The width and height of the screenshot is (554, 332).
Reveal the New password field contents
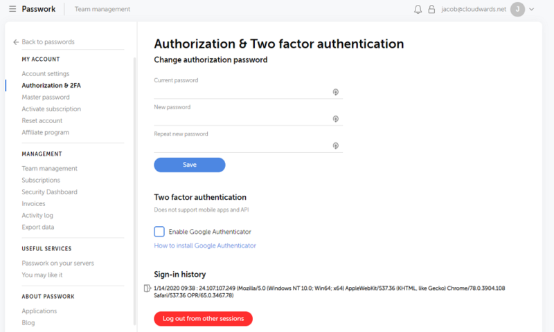[335, 118]
